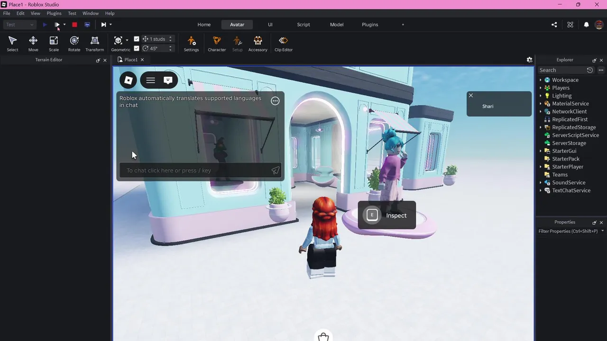
Task: Close the Place1 document tab
Action: (x=142, y=60)
